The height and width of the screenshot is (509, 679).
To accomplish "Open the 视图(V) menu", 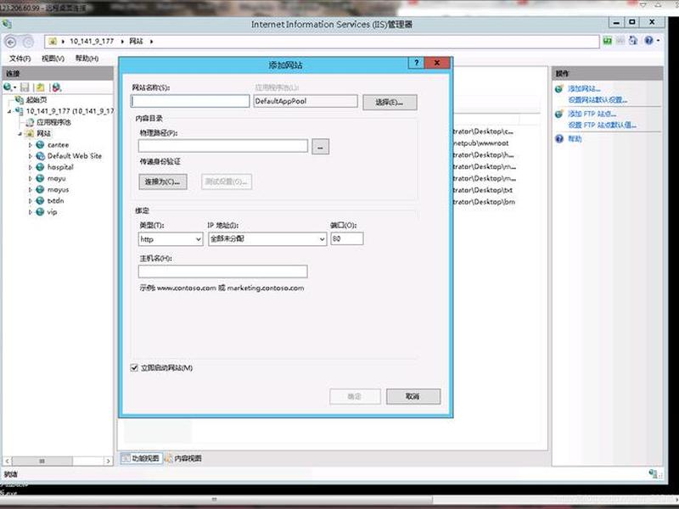I will 53,59.
